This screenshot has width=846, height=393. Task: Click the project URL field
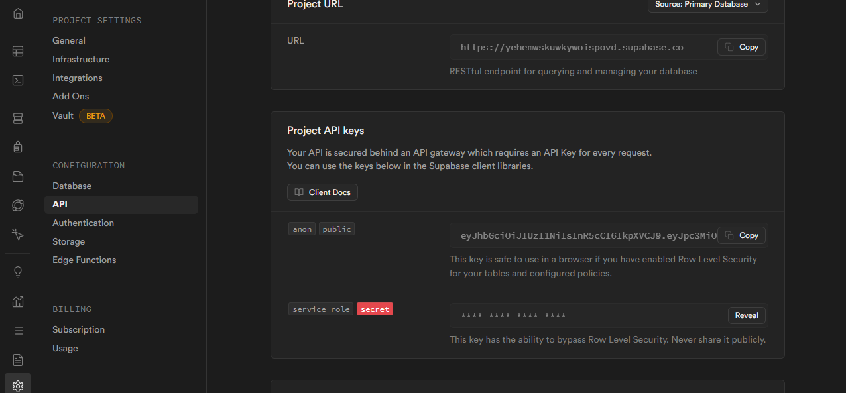click(x=609, y=47)
